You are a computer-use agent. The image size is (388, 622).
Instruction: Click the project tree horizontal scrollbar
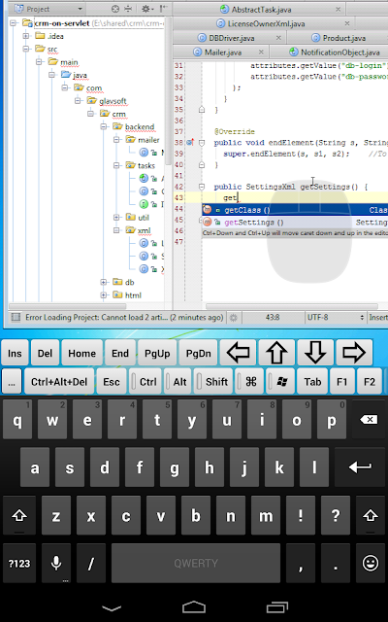click(x=67, y=306)
